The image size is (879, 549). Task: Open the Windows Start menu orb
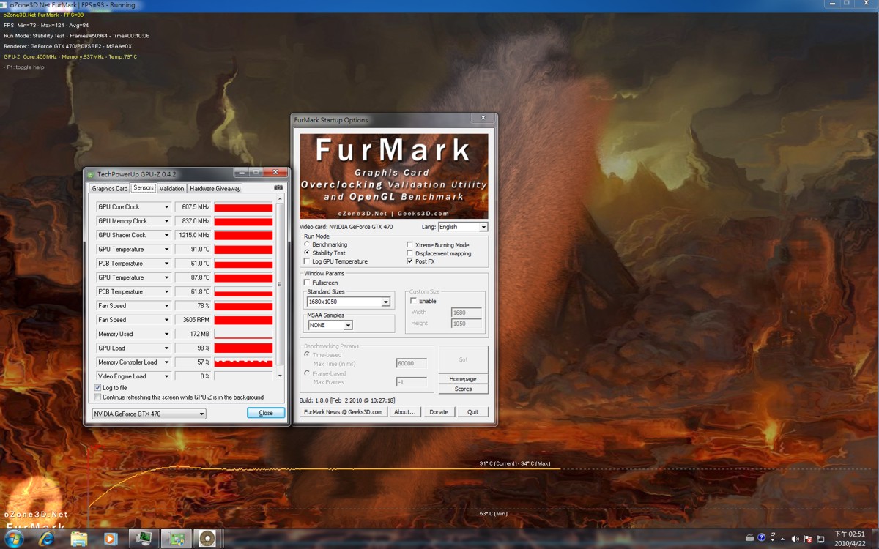tap(14, 539)
